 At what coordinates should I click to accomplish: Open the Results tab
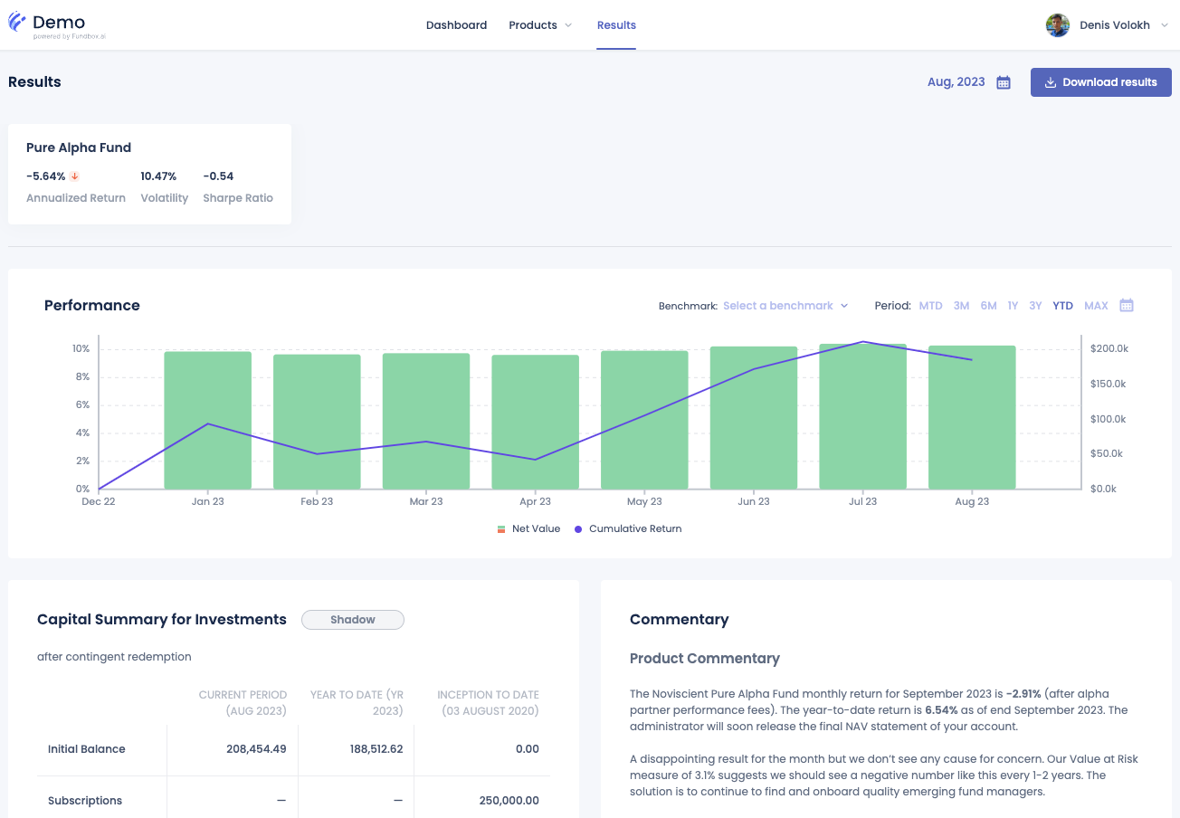(616, 25)
